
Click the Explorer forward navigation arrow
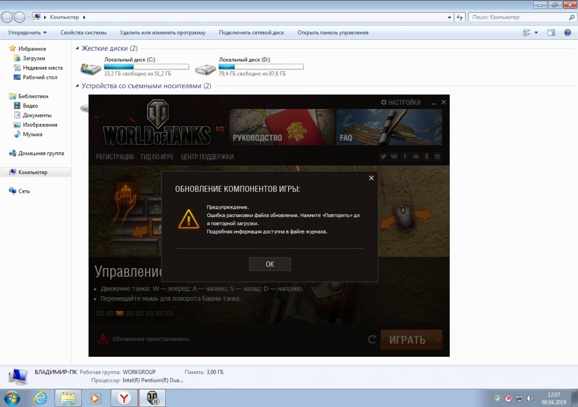20,17
